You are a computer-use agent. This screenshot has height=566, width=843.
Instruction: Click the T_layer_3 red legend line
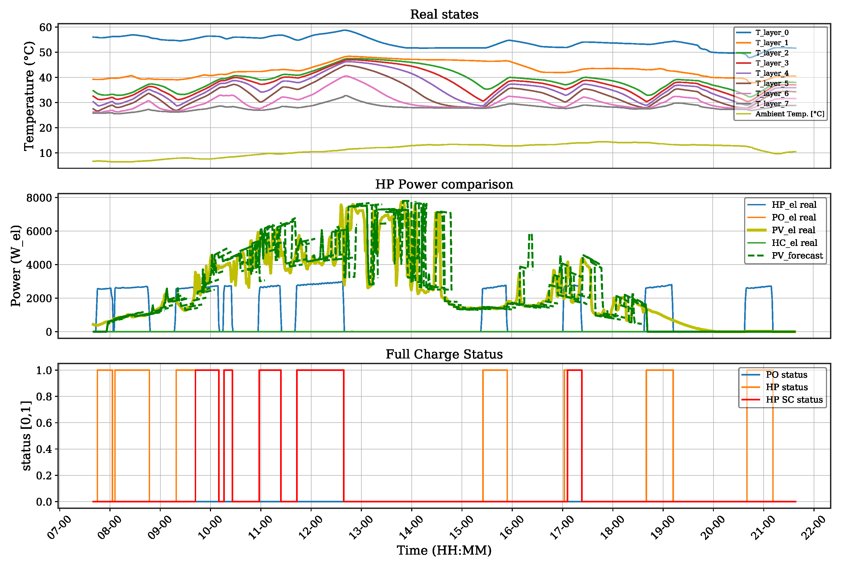pyautogui.click(x=744, y=63)
